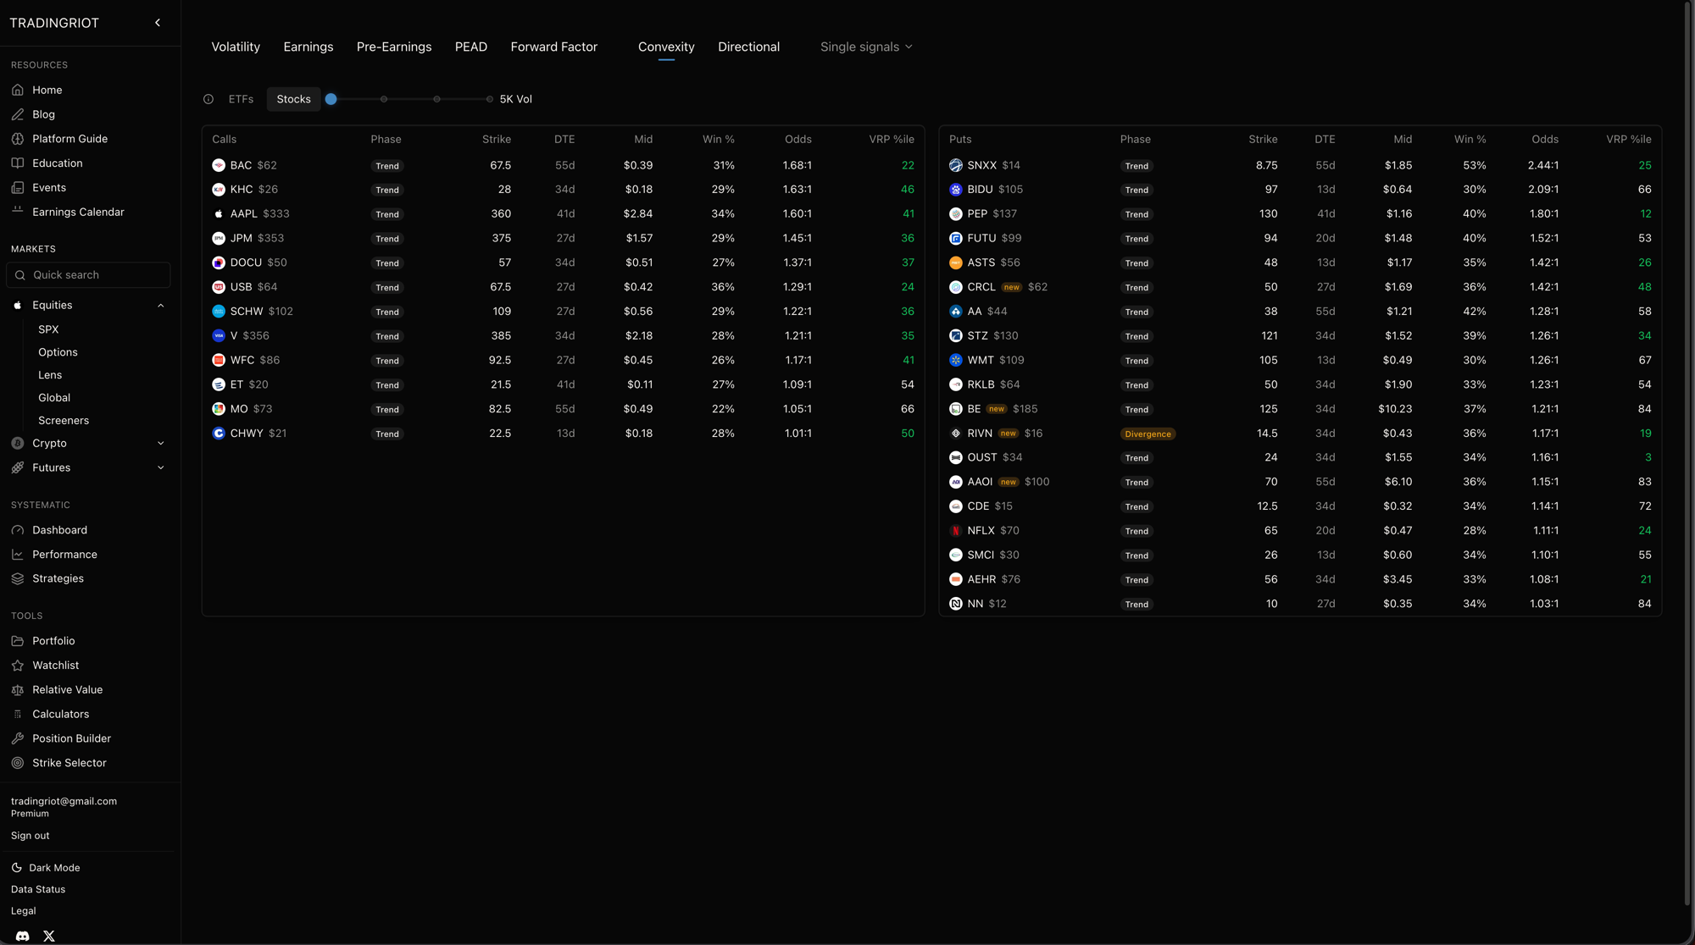Open the KHC calls row
Viewport: 1695px width, 945px height.
click(x=563, y=190)
